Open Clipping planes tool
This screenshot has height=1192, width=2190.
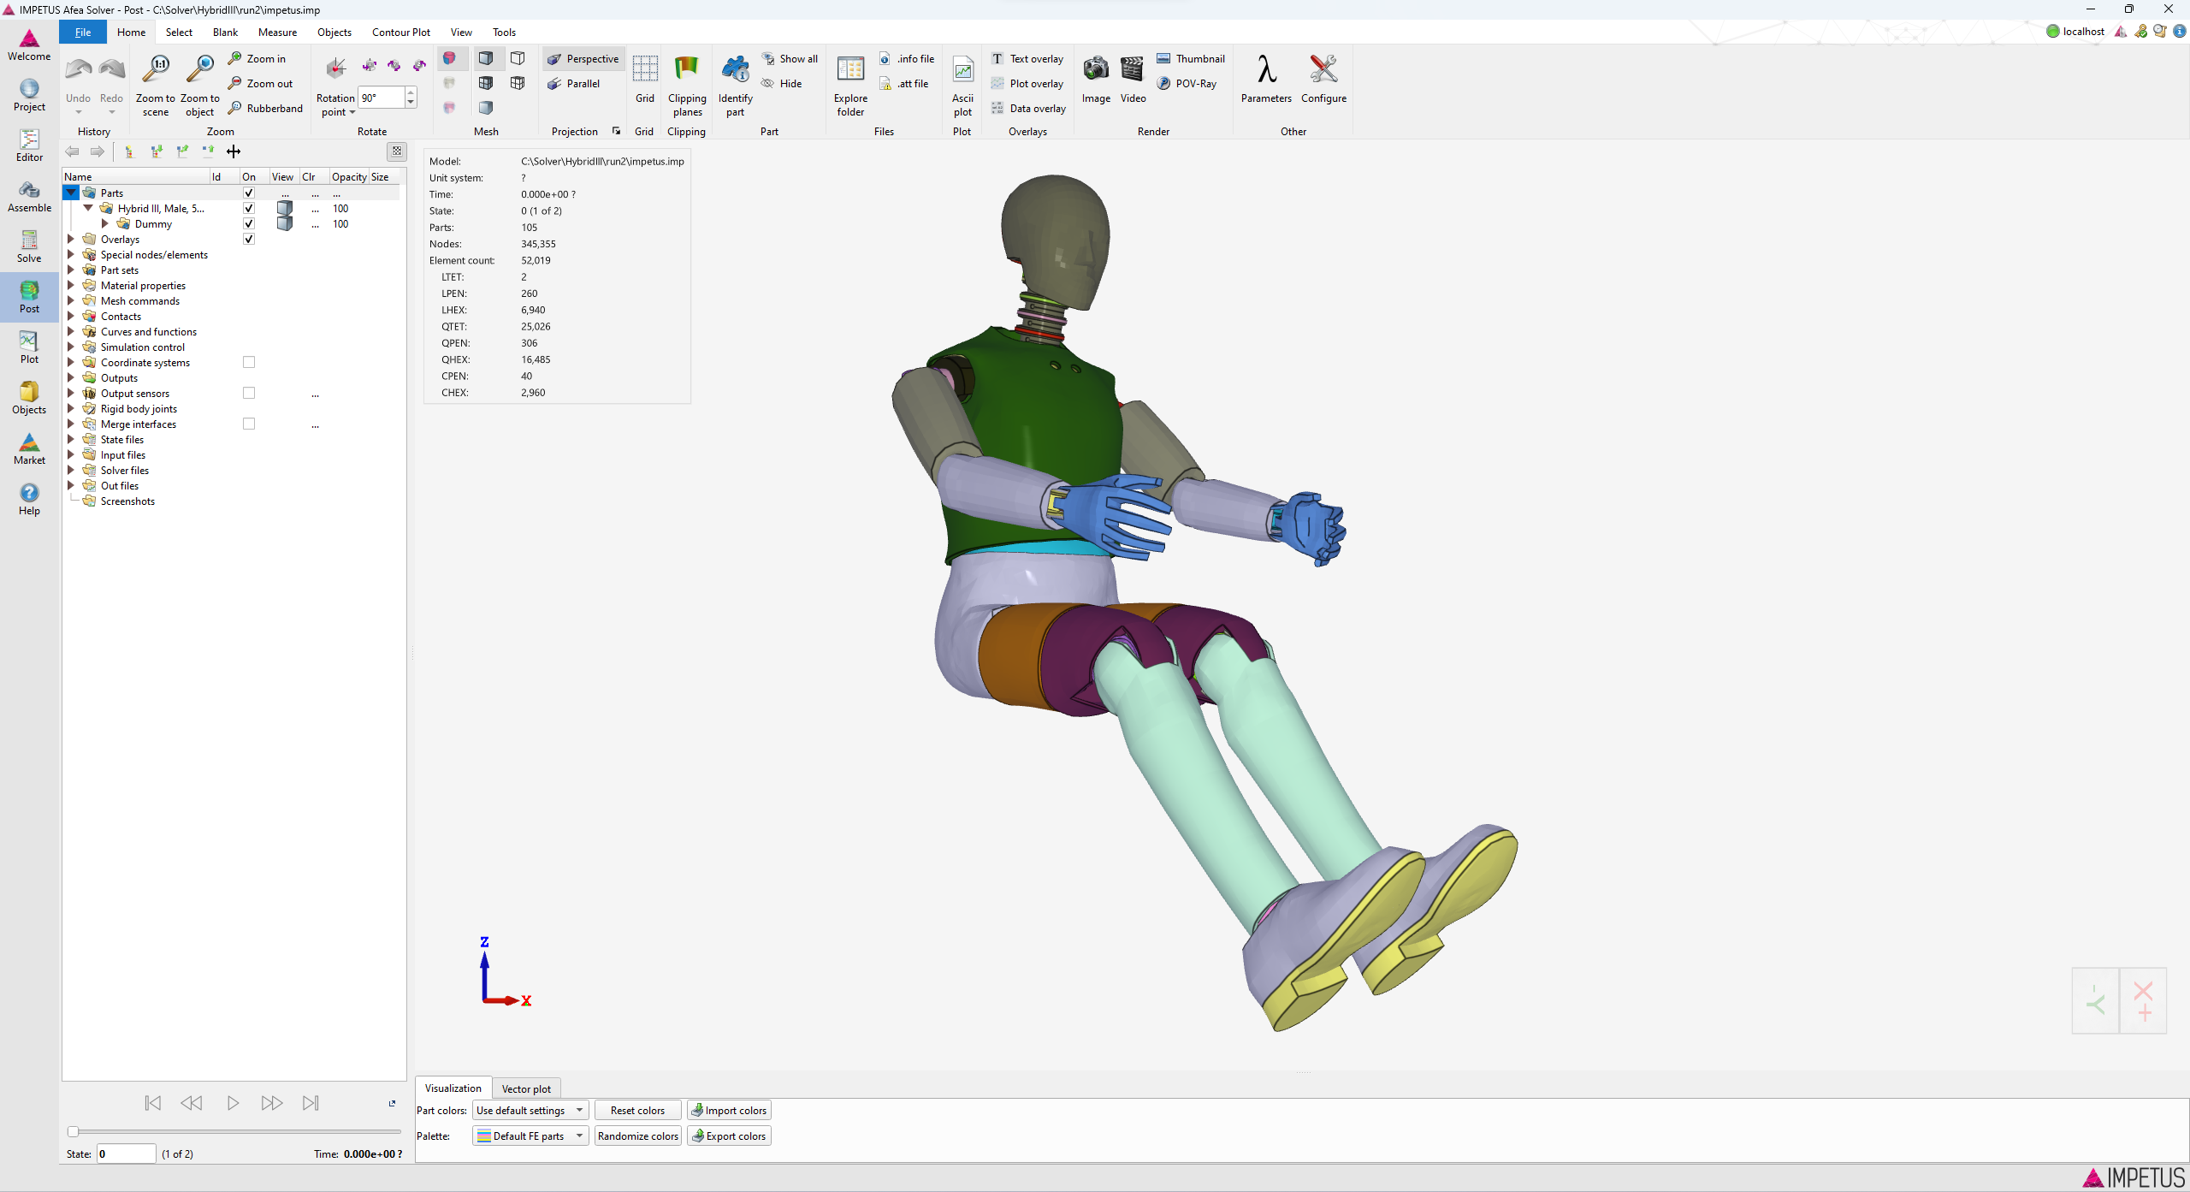click(x=687, y=86)
